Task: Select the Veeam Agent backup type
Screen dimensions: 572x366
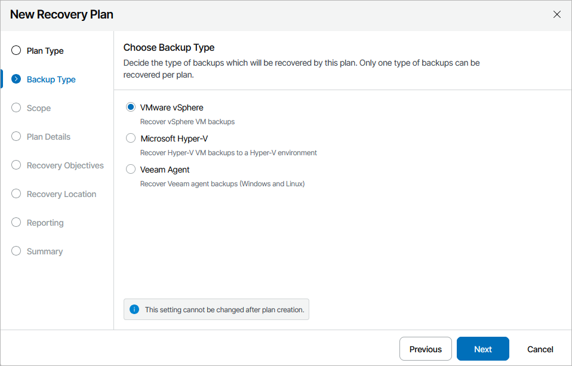Action: [130, 169]
